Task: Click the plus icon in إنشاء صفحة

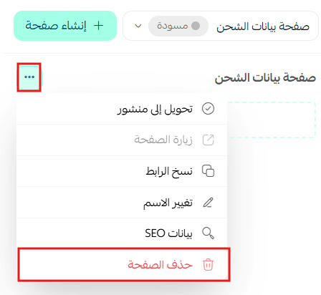Action: click(x=98, y=26)
